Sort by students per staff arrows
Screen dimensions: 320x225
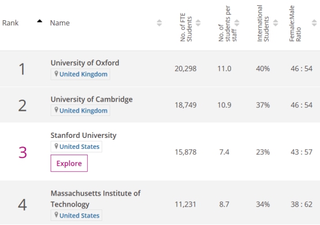tap(237, 23)
